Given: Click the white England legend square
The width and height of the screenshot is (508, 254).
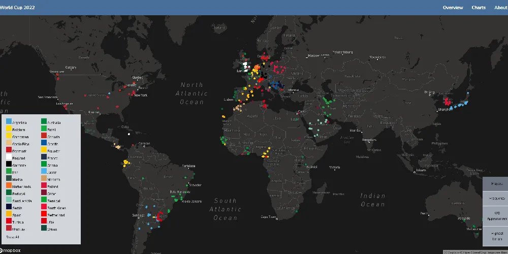Looking at the screenshot, I should click(9, 158).
